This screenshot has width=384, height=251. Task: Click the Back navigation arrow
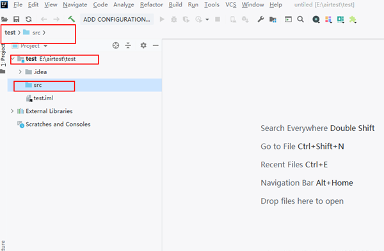pos(44,19)
